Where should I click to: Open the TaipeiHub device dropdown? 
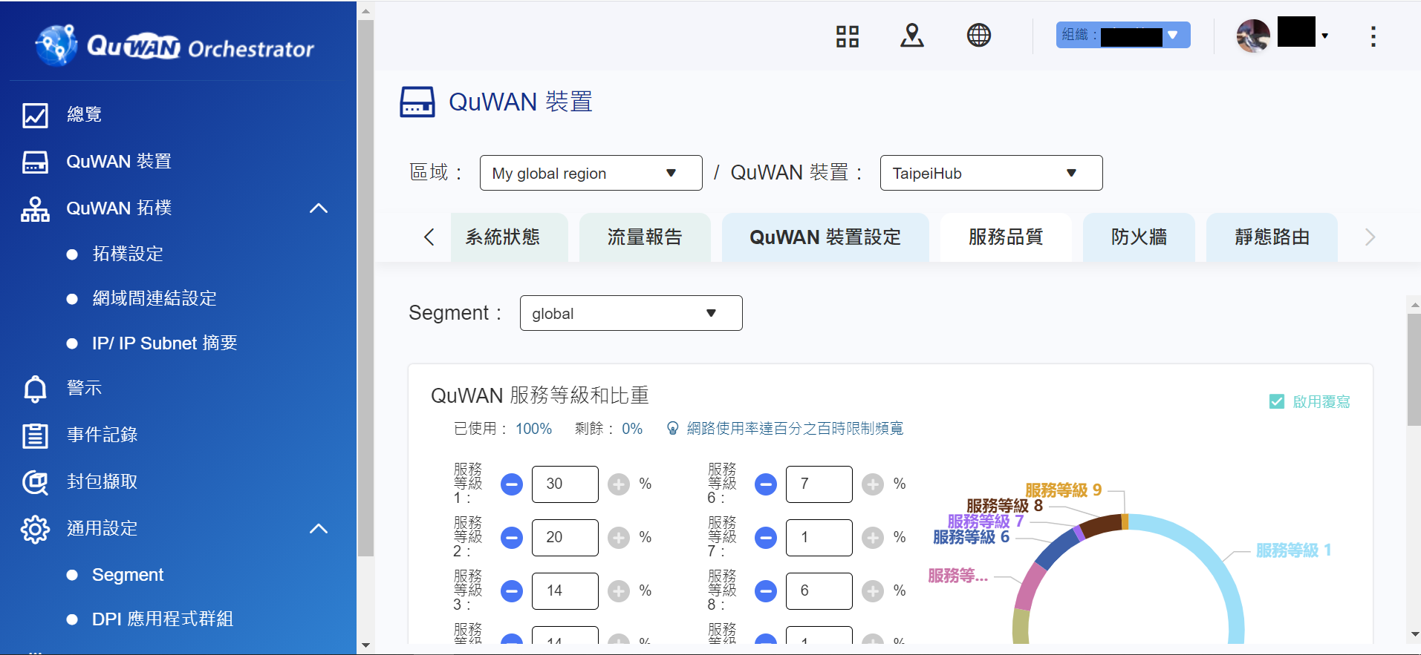pos(990,173)
